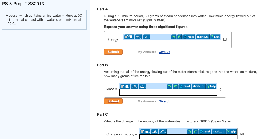Click Give Up link for Part B
The image size is (260, 139).
(164, 101)
